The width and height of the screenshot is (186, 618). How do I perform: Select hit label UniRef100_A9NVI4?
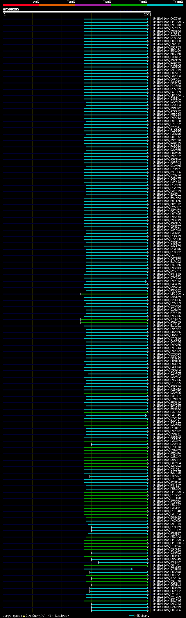167,358
